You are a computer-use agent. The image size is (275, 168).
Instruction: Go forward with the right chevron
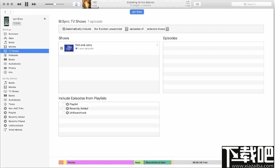click(x=10, y=12)
